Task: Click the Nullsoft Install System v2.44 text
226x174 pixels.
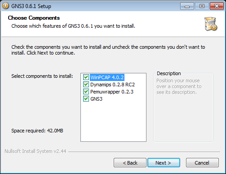Action: pos(35,151)
